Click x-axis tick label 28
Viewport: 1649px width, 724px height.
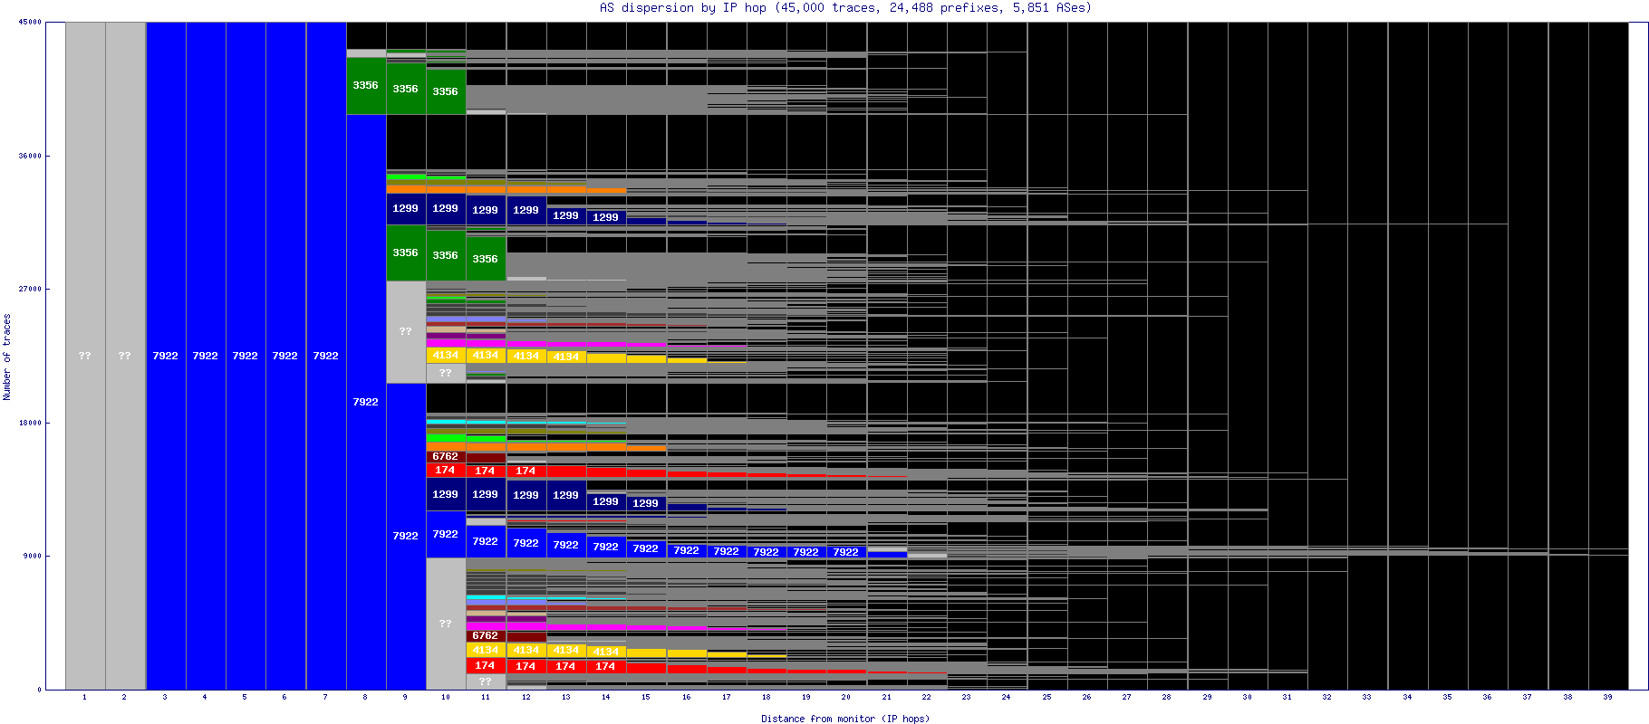coord(1167,697)
